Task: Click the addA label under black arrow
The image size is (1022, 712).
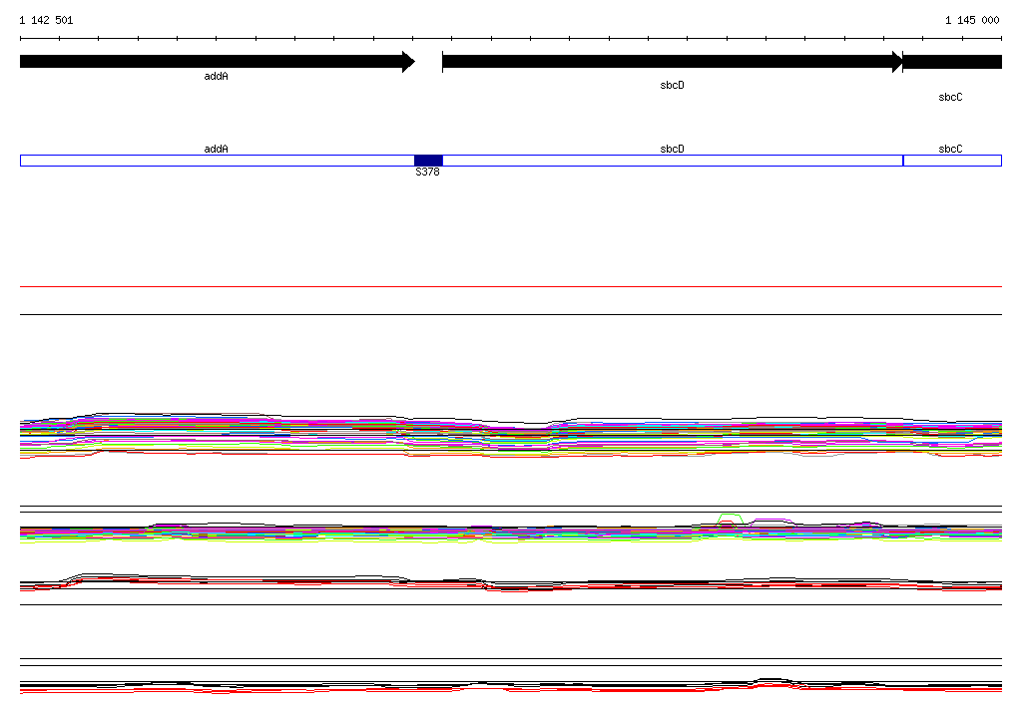Action: pyautogui.click(x=216, y=76)
